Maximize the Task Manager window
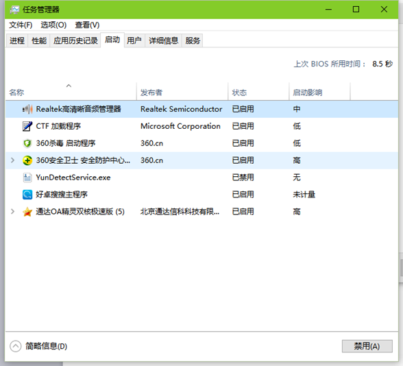The image size is (403, 366). 356,10
